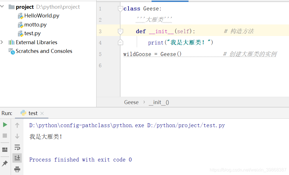289x175 pixels.
Task: Click 'Process finished with exit code 0' text
Action: tap(80, 160)
